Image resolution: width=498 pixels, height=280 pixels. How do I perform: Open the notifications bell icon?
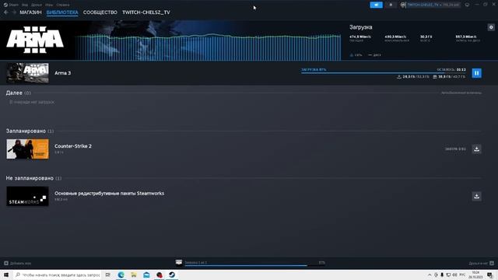click(391, 5)
